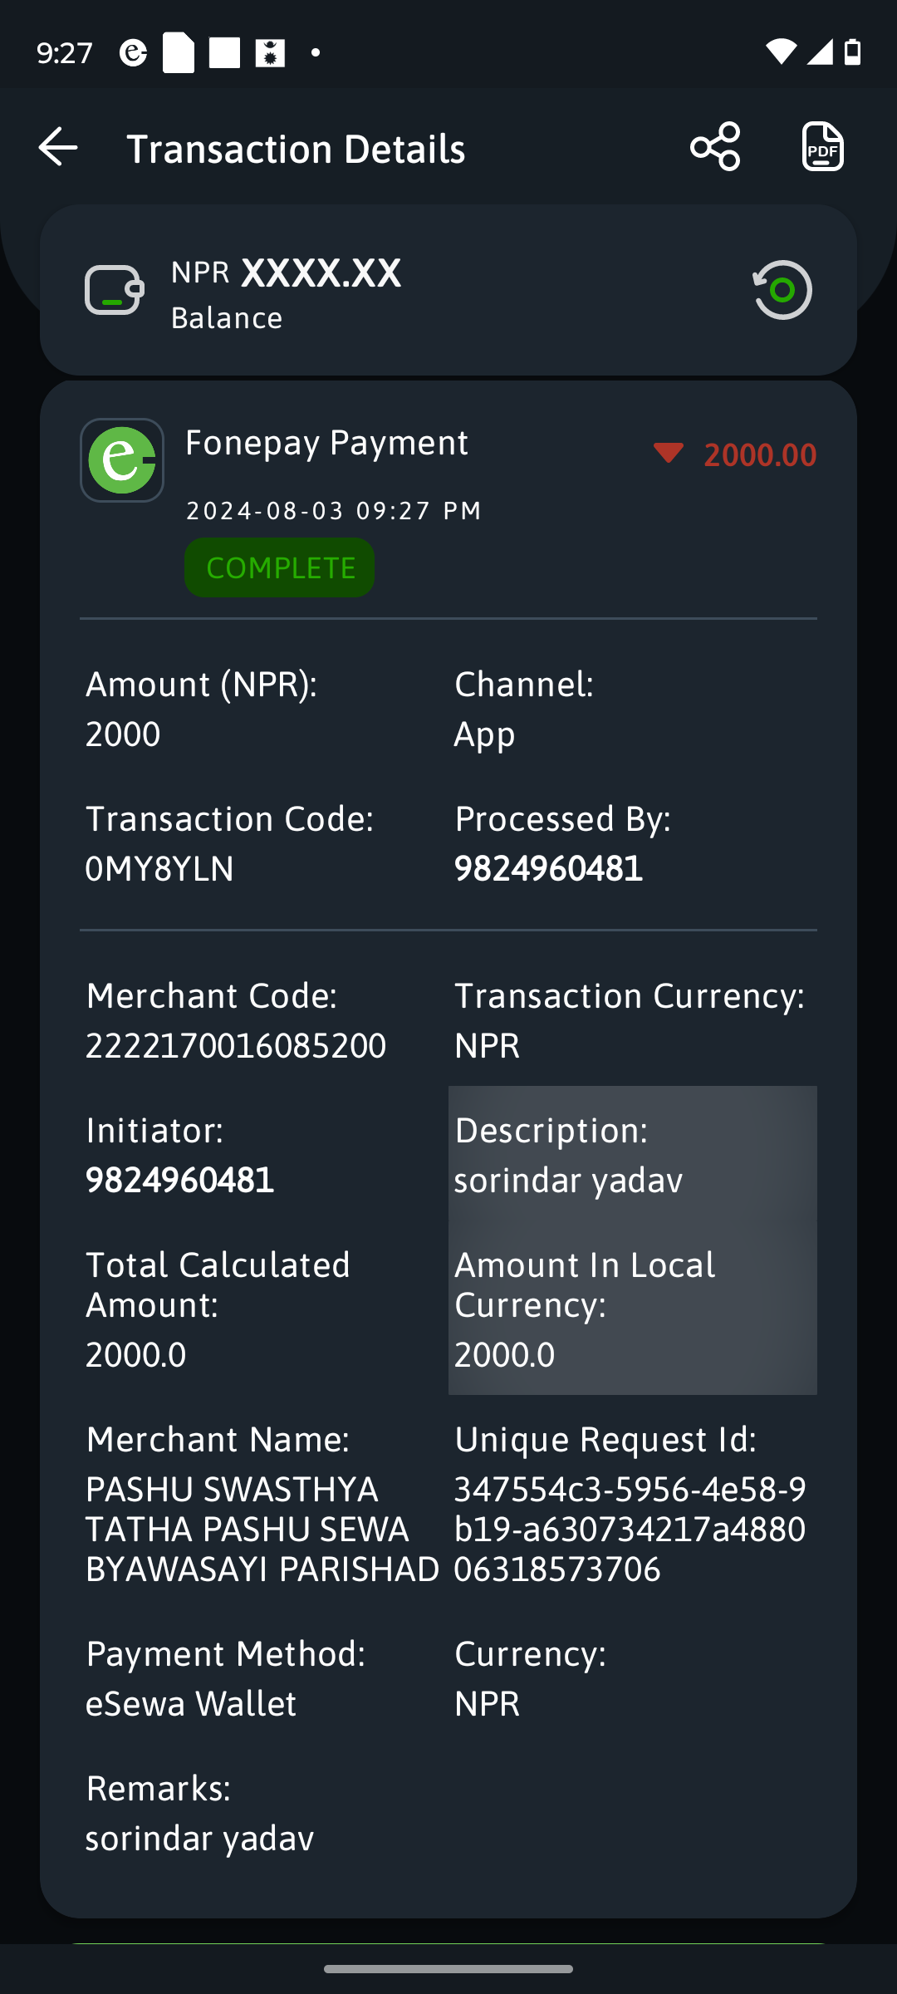Share the transaction details
This screenshot has height=1994, width=897.
click(x=715, y=147)
